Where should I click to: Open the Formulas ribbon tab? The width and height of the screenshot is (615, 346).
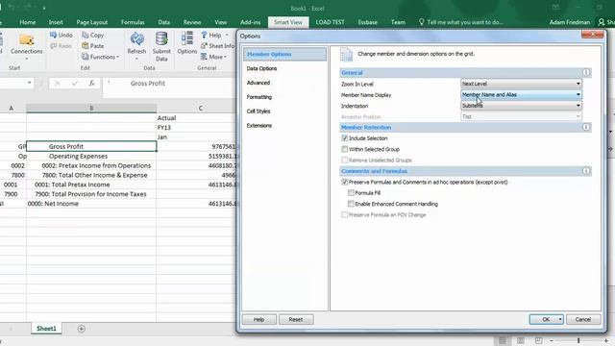pyautogui.click(x=133, y=22)
